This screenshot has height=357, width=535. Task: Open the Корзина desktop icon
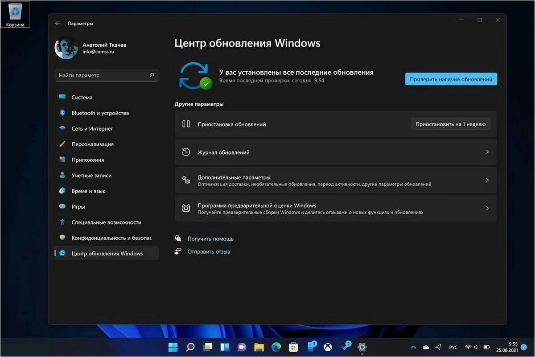pos(16,15)
